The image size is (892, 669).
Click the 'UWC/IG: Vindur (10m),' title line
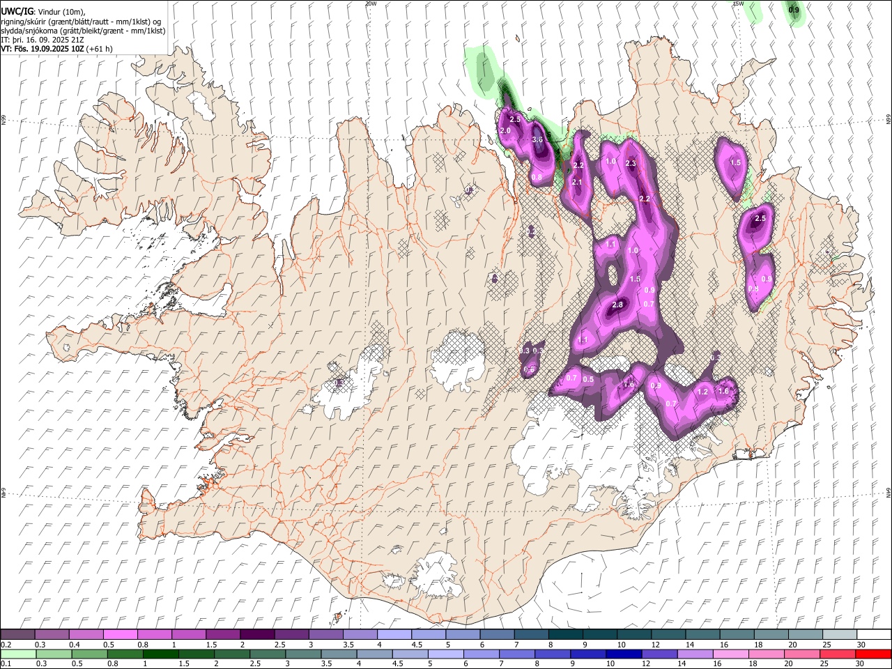(43, 12)
